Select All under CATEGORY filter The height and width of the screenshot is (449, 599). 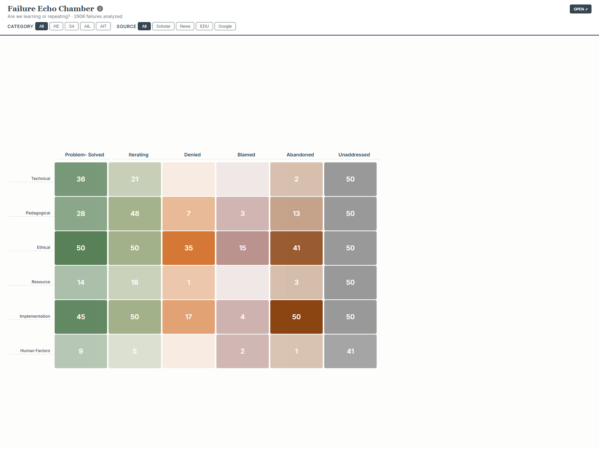click(42, 26)
